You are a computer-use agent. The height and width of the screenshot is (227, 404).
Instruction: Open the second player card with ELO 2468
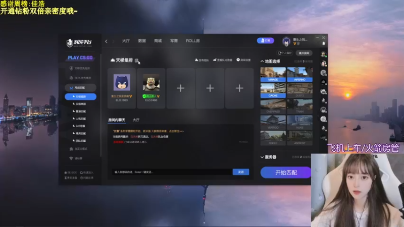coord(151,88)
